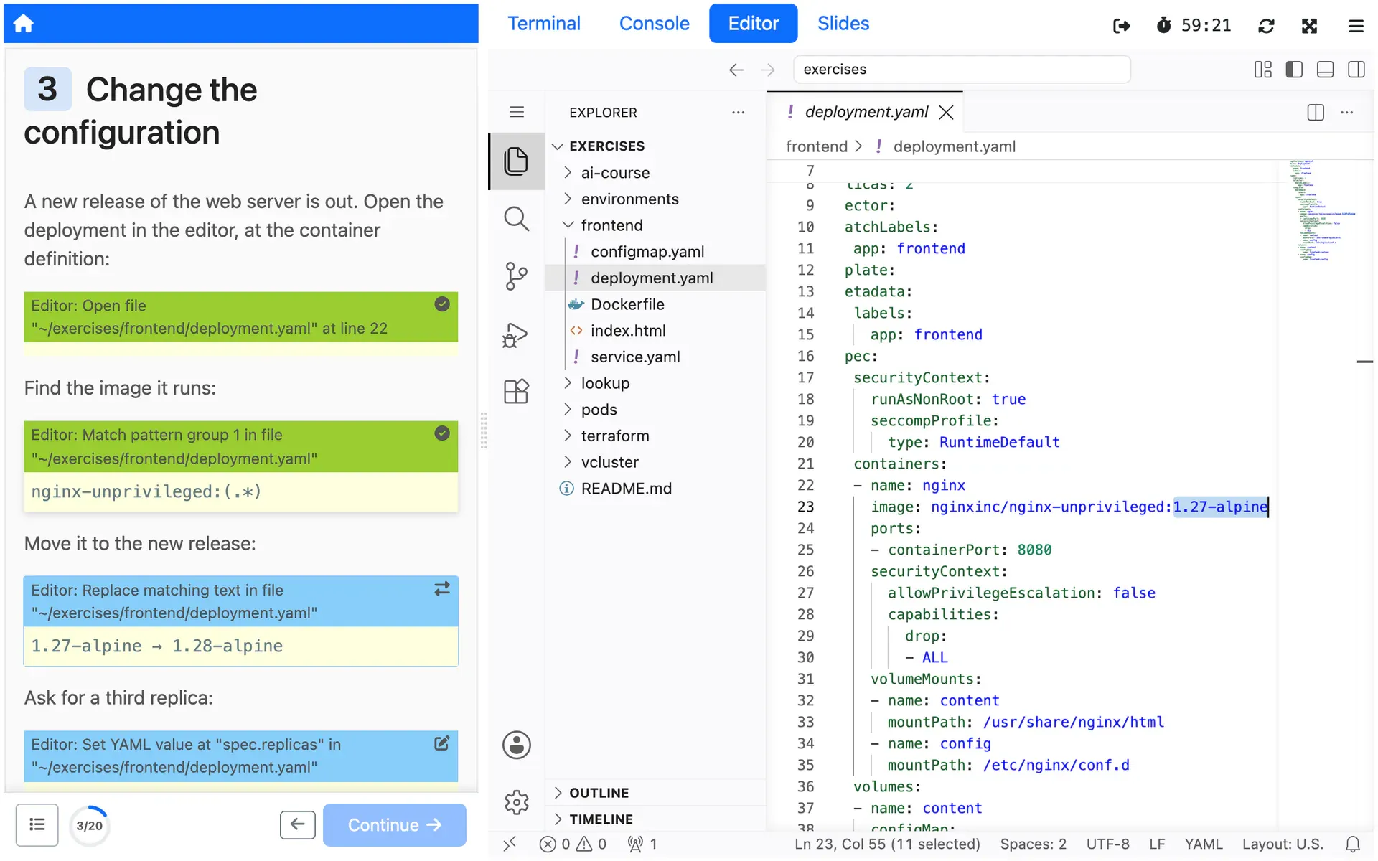Toggle the bottom panel layout

pos(1326,70)
